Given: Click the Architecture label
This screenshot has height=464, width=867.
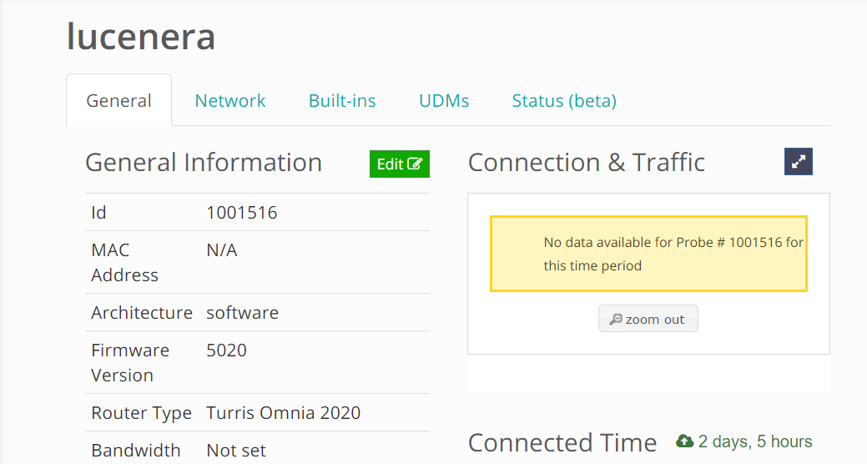Looking at the screenshot, I should [142, 312].
